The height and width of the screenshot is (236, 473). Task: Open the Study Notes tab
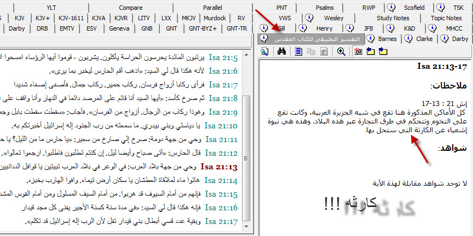[393, 18]
